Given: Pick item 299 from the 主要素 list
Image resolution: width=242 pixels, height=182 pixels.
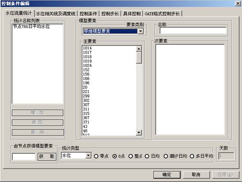Looking at the screenshot, I should 87,96.
